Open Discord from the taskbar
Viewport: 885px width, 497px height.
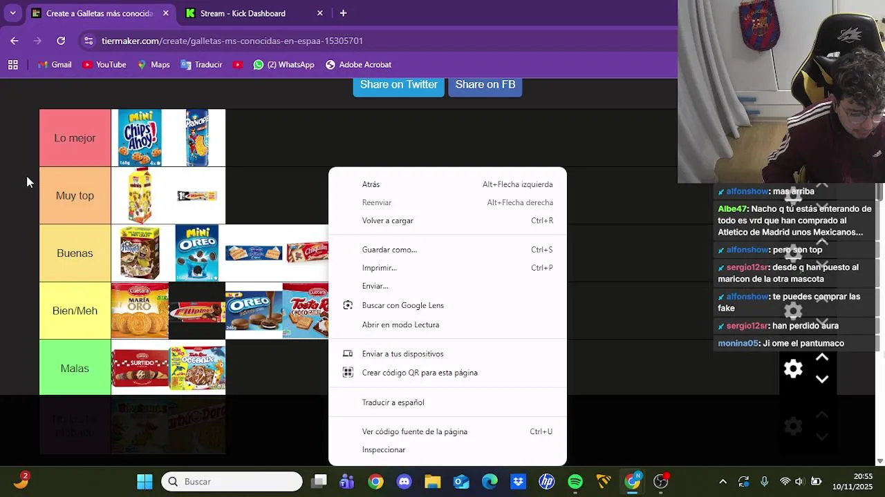[404, 482]
